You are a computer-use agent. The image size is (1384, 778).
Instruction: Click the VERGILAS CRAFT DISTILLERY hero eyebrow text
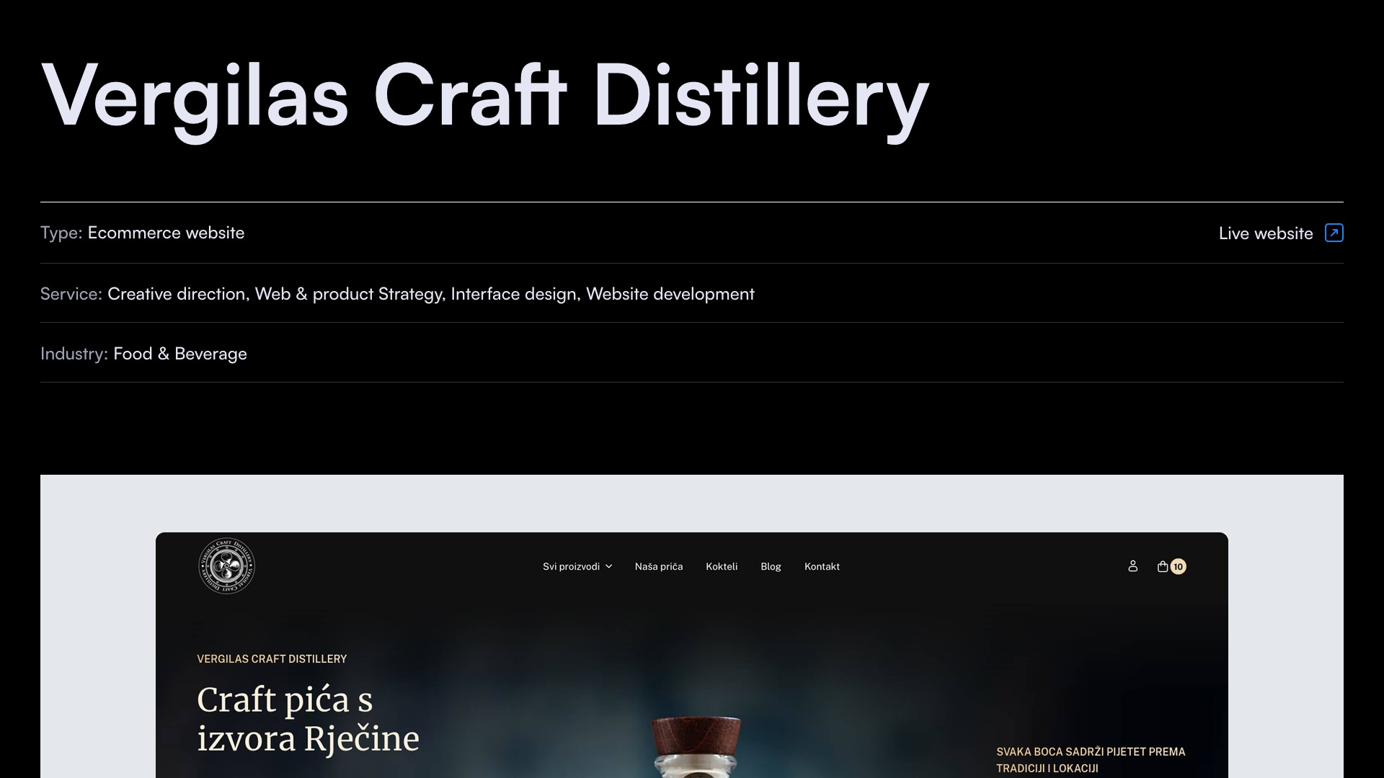coord(272,659)
